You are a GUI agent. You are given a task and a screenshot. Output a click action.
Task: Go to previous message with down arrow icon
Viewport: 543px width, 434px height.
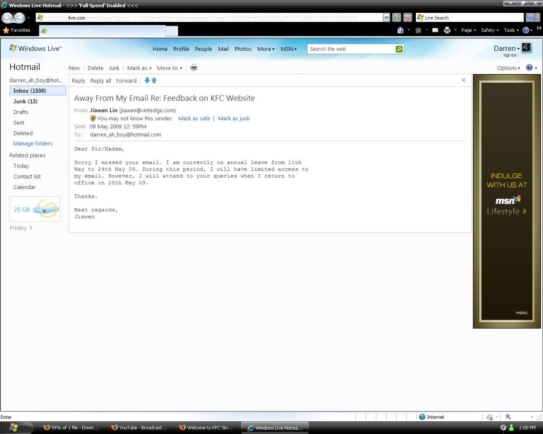pos(147,81)
